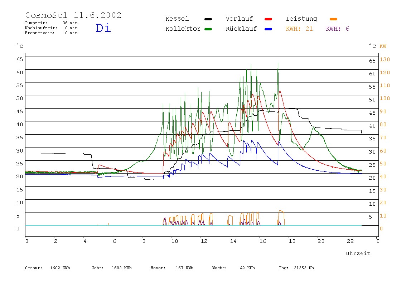Click the 'Rücklauf' legend label
411x290 pixels.
point(241,29)
